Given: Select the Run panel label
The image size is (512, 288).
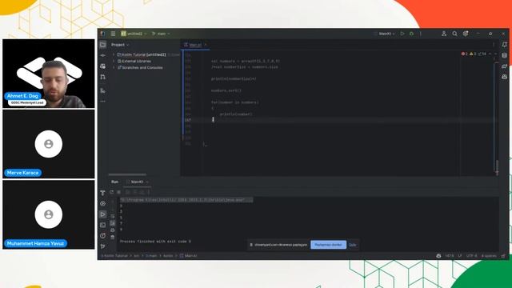Looking at the screenshot, I should tap(114, 182).
